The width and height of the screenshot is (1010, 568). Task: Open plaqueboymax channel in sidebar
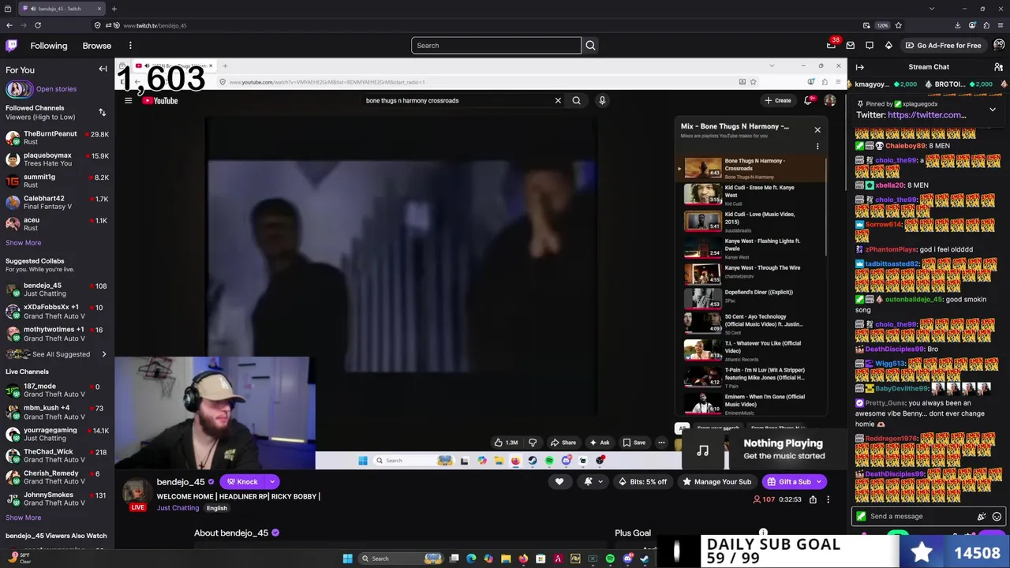pyautogui.click(x=57, y=159)
